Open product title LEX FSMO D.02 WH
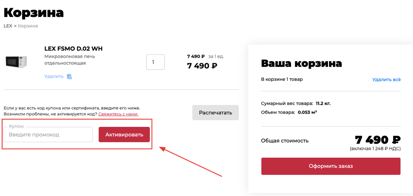Screen dimensions: 413x196 (x=73, y=49)
